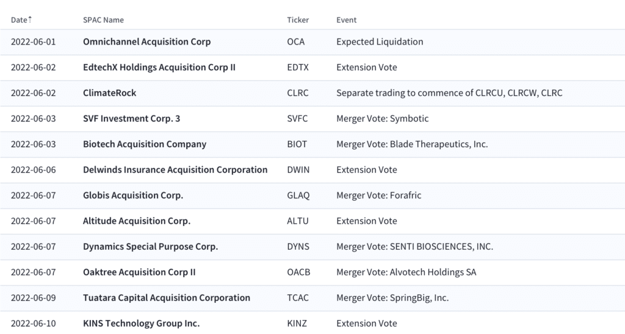625x334 pixels.
Task: Click the SVFC ticker cell
Action: click(297, 118)
